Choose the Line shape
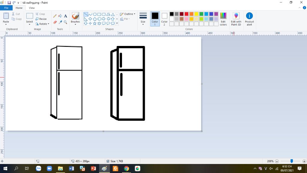 point(86,14)
